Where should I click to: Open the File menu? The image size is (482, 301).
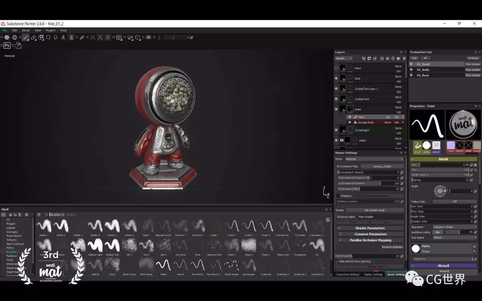(5, 30)
